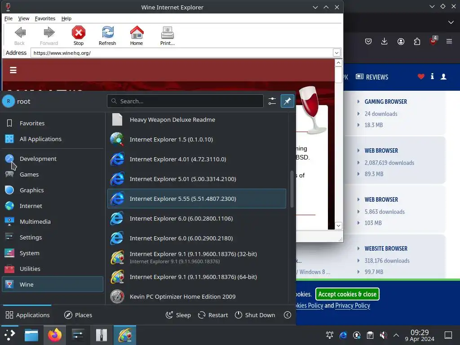Image resolution: width=460 pixels, height=345 pixels.
Task: Open the Multimedia category
Action: click(53, 222)
